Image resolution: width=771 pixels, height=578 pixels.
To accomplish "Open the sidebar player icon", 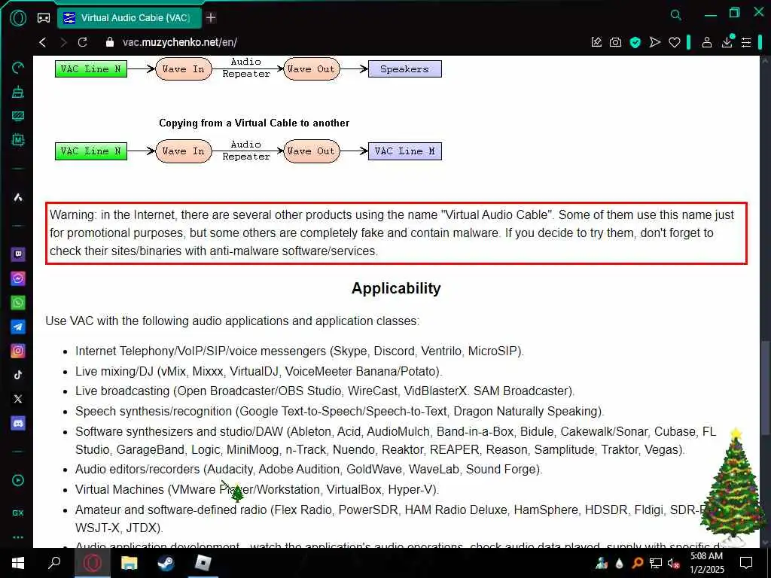I will (18, 480).
